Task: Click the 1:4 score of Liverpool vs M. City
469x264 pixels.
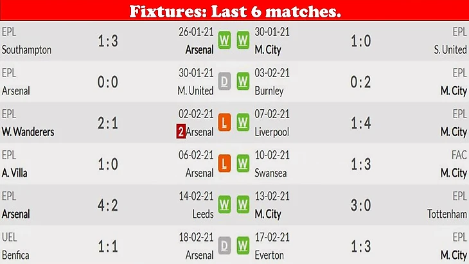Action: pos(360,123)
